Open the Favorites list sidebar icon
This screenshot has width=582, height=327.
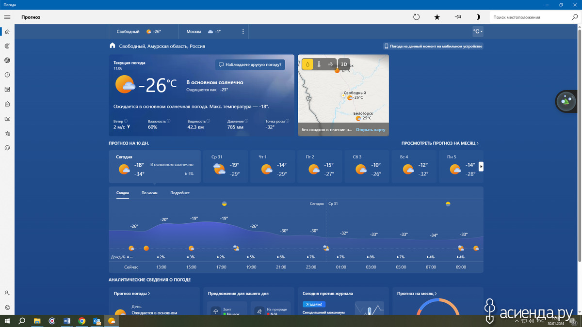pyautogui.click(x=7, y=133)
